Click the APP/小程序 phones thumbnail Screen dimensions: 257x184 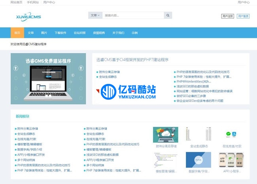tap(231, 160)
